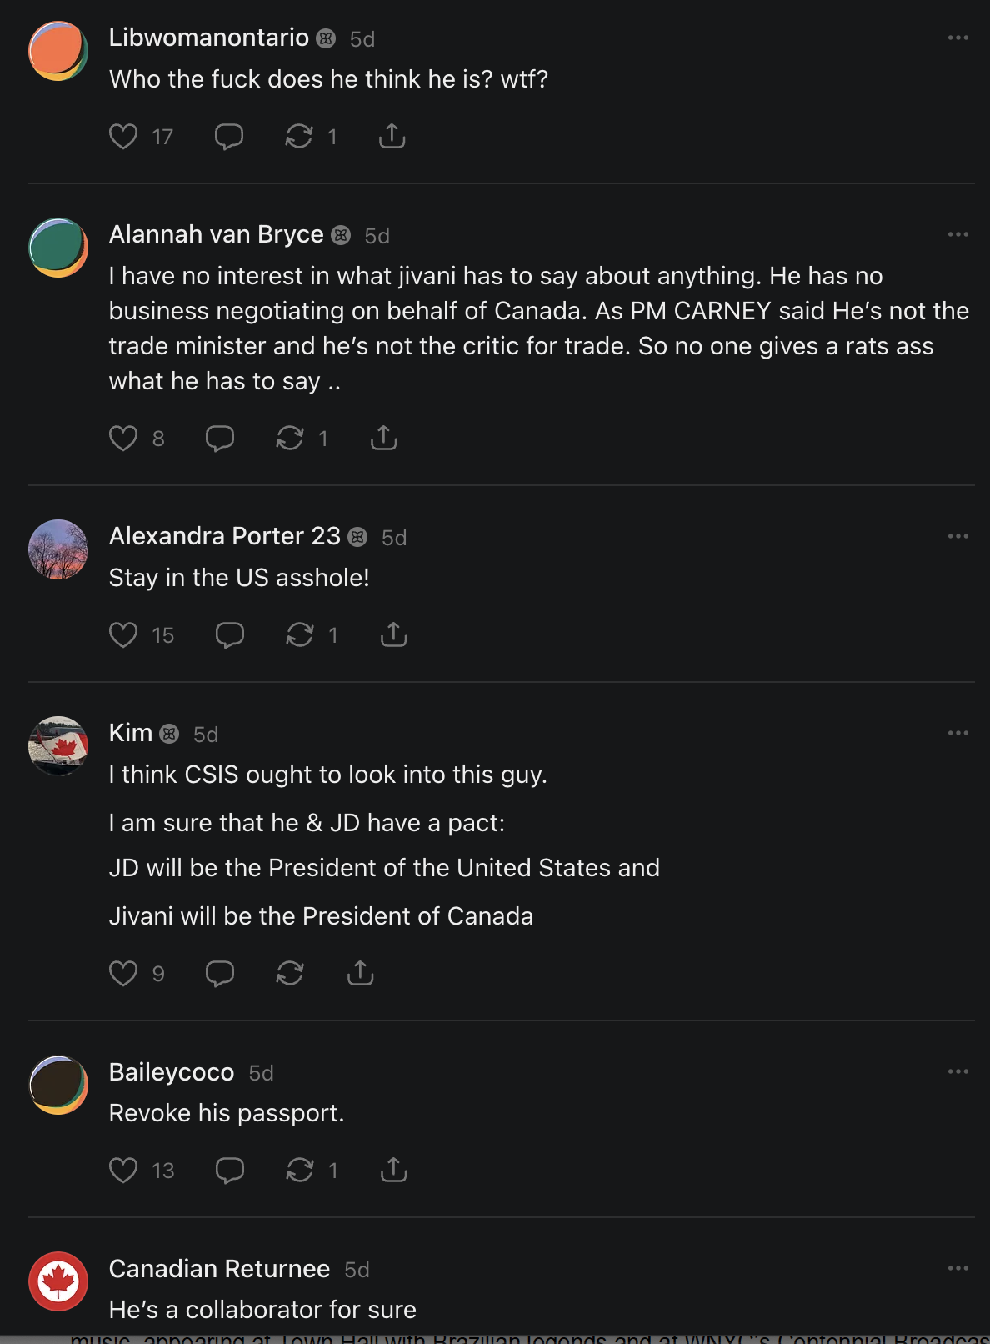View the 17 likes on the top comment
The image size is (990, 1344).
click(x=161, y=137)
